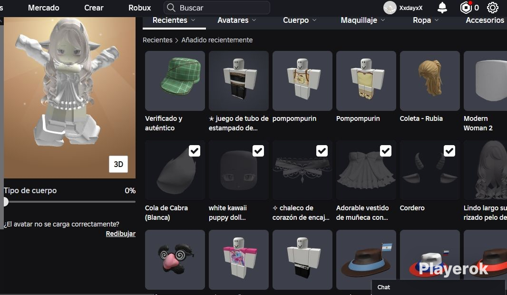507x295 pixels.
Task: Open the Accesorios tab
Action: click(x=485, y=20)
